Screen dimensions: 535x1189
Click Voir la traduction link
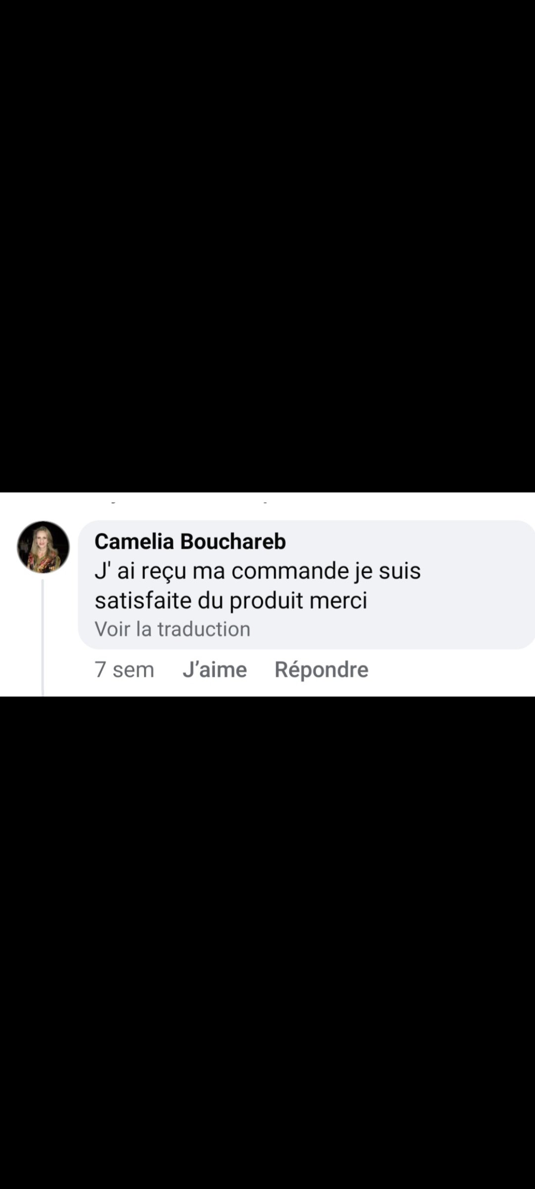(x=172, y=629)
